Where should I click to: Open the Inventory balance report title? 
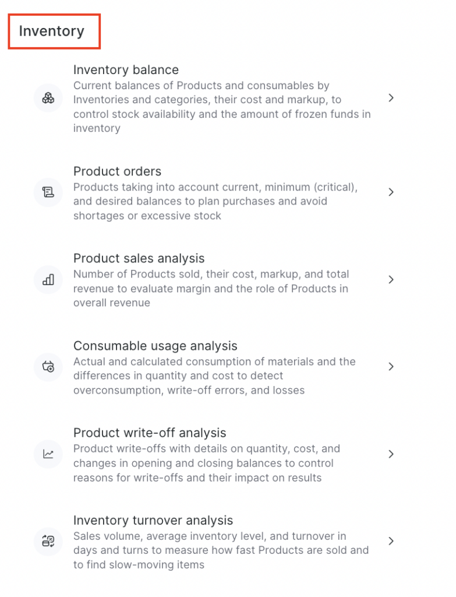(x=126, y=70)
